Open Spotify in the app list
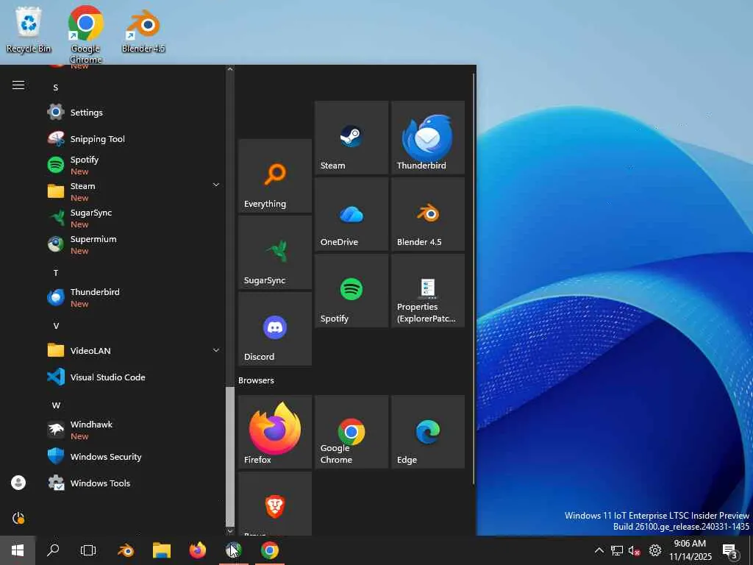Viewport: 753px width, 565px height. coord(135,166)
